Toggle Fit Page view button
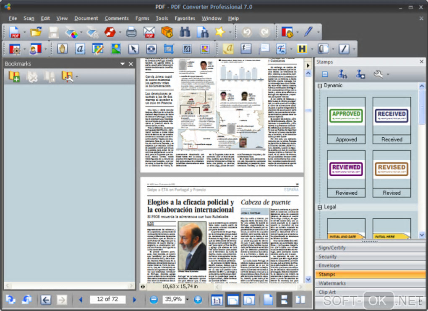Image resolution: width=428 pixels, height=311 pixels. (249, 300)
